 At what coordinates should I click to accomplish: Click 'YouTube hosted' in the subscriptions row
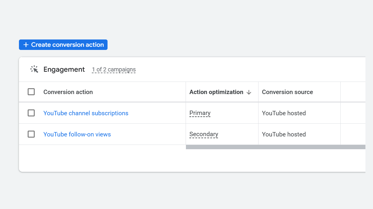[x=284, y=113]
